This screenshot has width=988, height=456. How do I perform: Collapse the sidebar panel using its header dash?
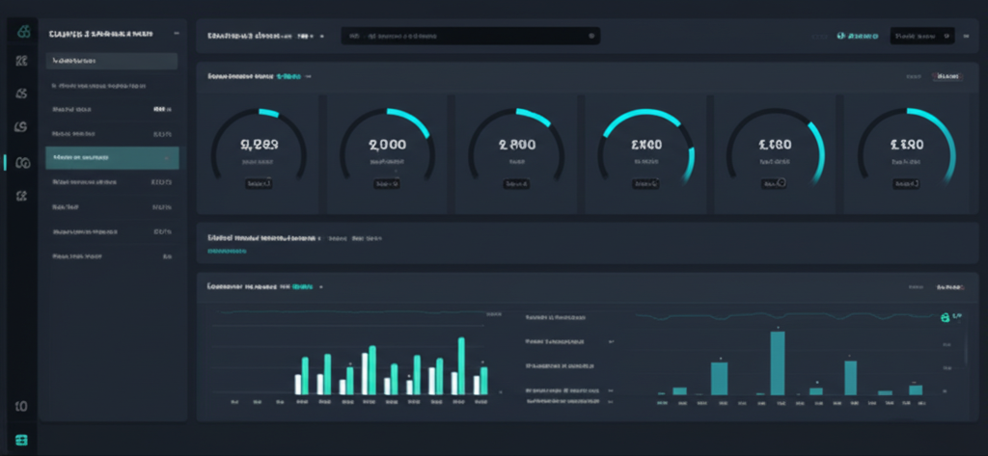(x=176, y=34)
